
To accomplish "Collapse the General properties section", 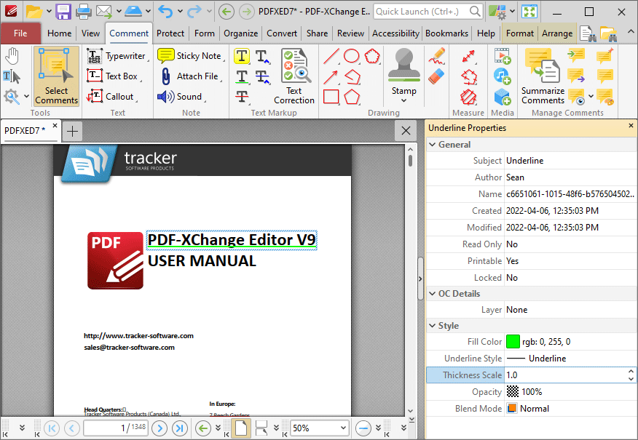I will pyautogui.click(x=432, y=145).
